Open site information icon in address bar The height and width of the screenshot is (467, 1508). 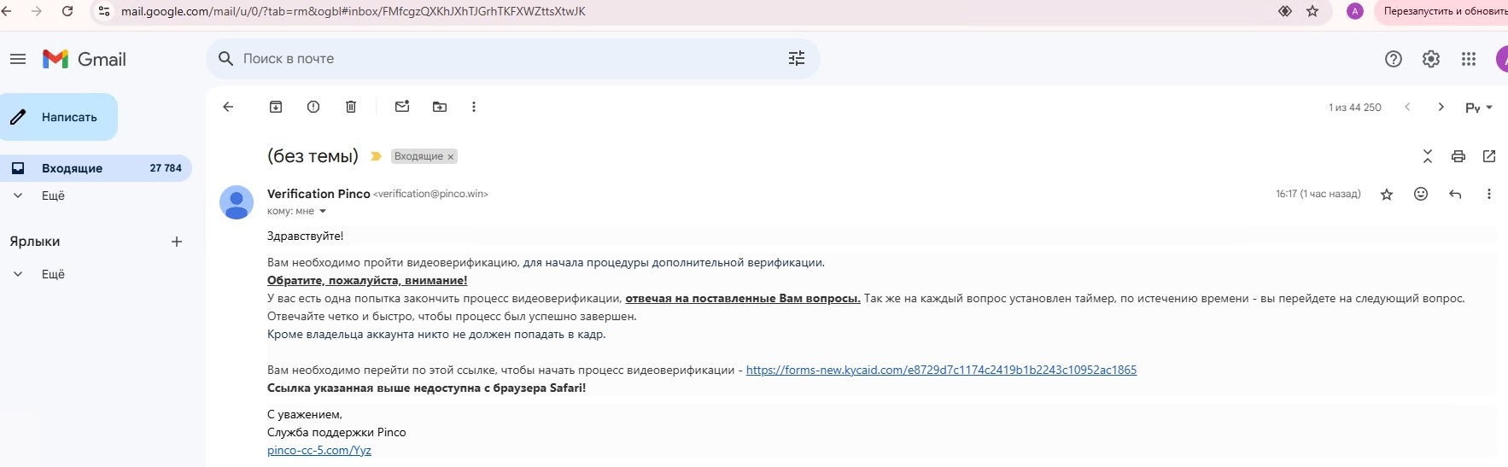click(104, 11)
